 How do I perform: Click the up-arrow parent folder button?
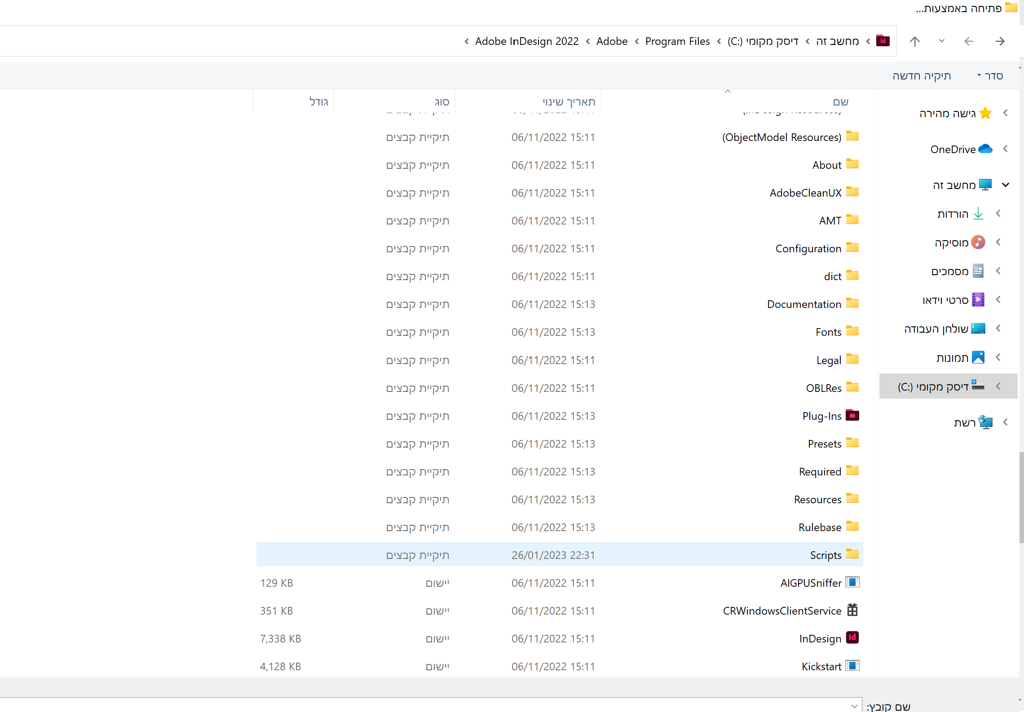[914, 41]
